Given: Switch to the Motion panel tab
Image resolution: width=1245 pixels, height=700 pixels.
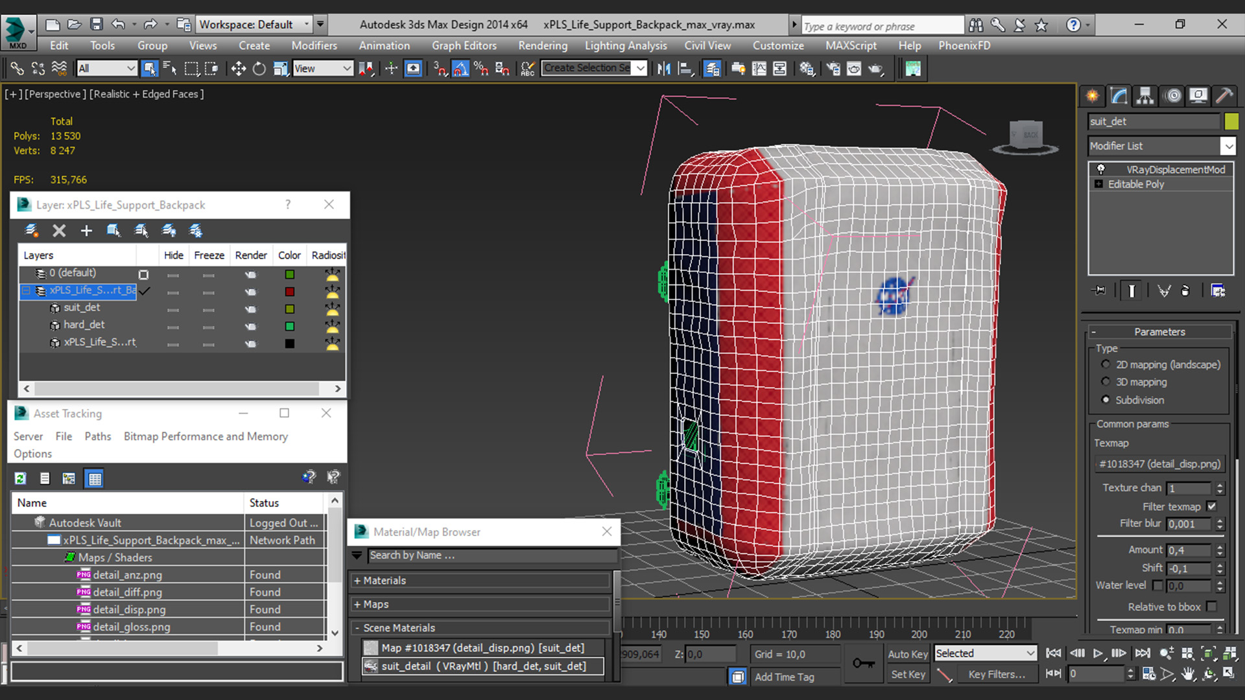Looking at the screenshot, I should 1172,96.
